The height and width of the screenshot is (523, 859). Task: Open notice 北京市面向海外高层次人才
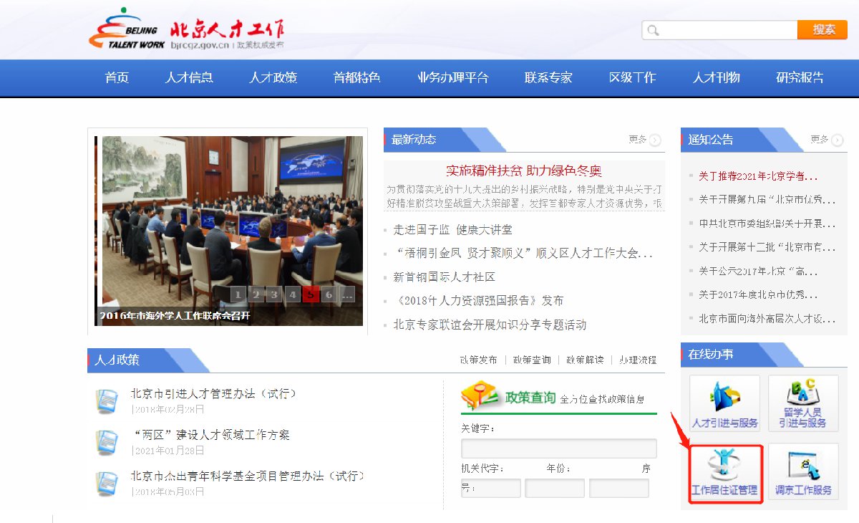tap(767, 318)
